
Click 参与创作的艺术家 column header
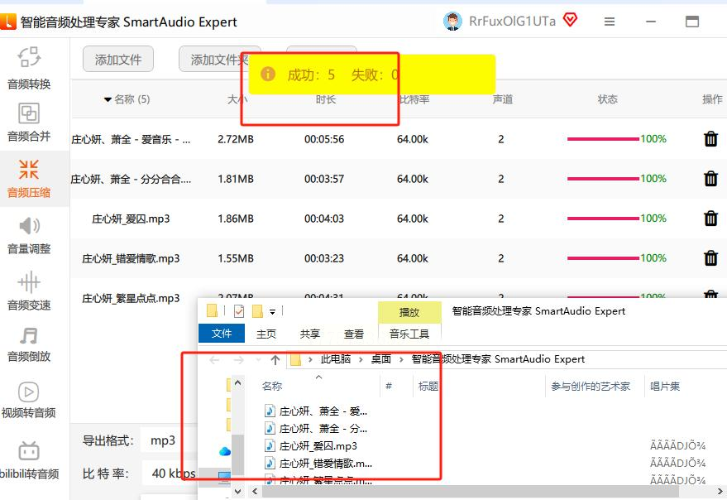pos(591,387)
